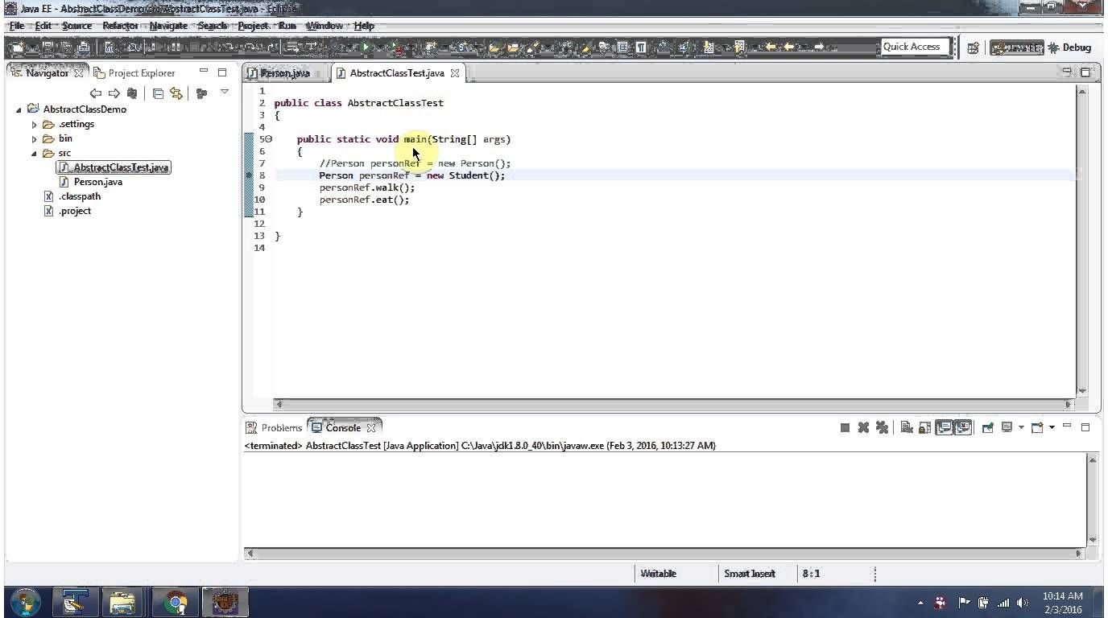Image resolution: width=1108 pixels, height=618 pixels.
Task: Go forward in Navigator history
Action: (x=114, y=93)
